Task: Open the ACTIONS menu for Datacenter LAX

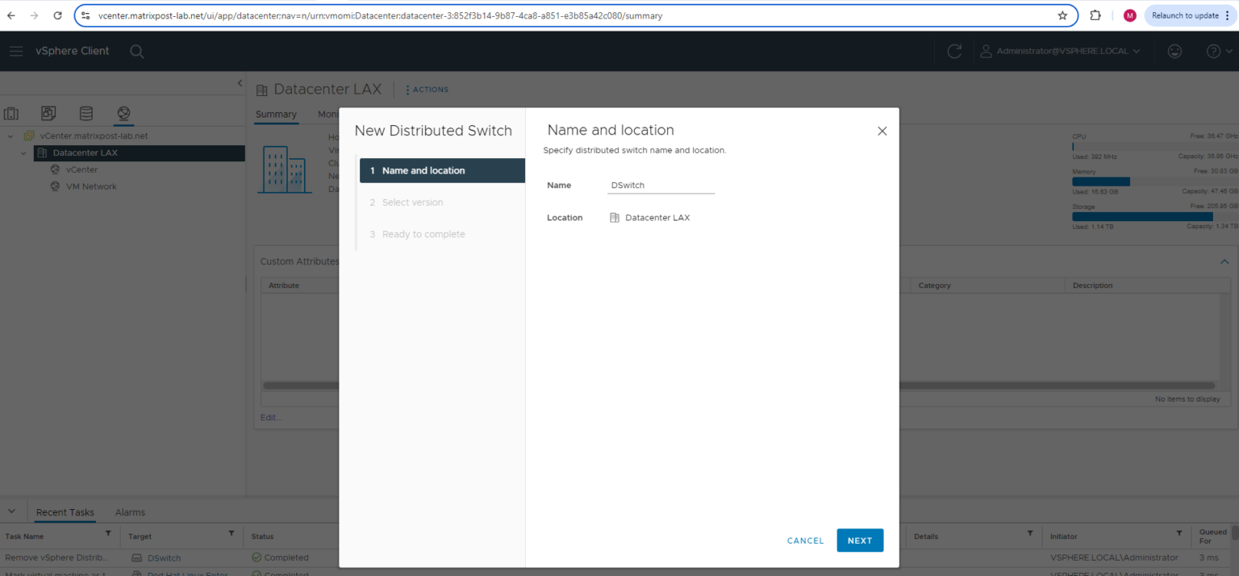Action: click(x=426, y=89)
